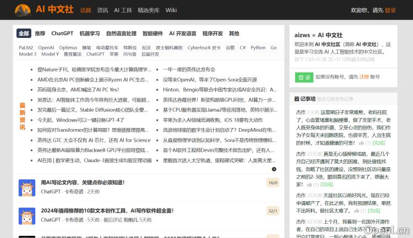The image size is (413, 238).
Task: Open the 16/0 reply count badge
Action: point(272,182)
